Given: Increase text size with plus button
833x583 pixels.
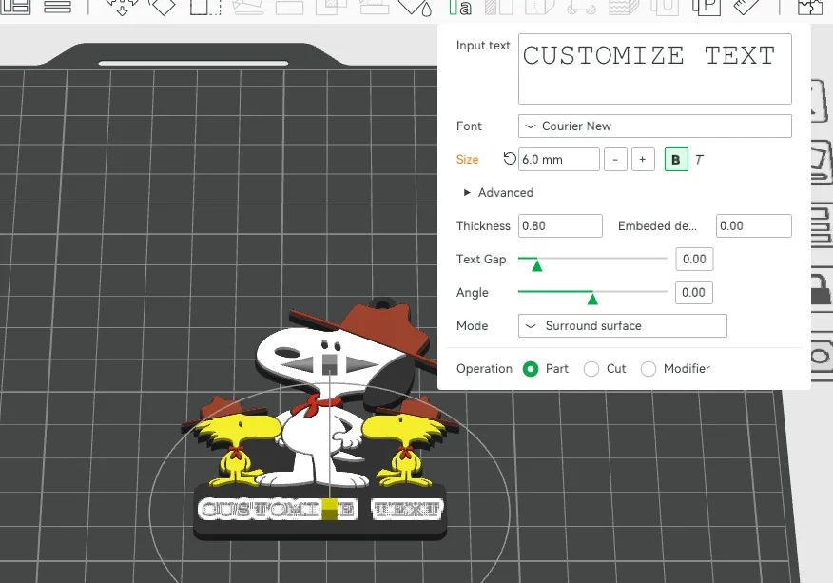Looking at the screenshot, I should click(643, 160).
